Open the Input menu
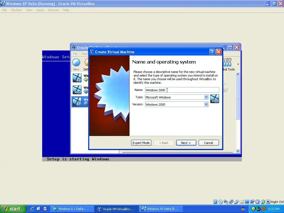This screenshot has width=284, height=213. (x=40, y=10)
